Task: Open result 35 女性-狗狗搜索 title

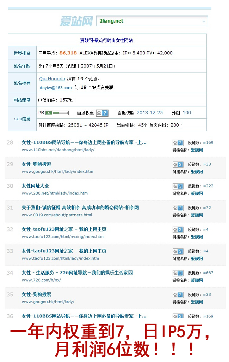Action: (36, 294)
